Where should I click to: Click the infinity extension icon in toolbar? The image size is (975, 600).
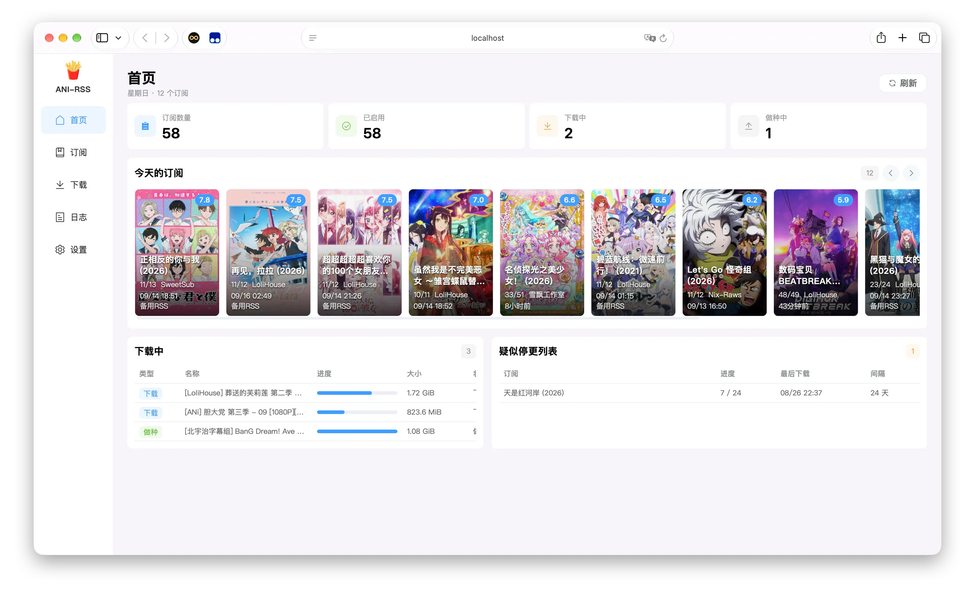(x=194, y=38)
